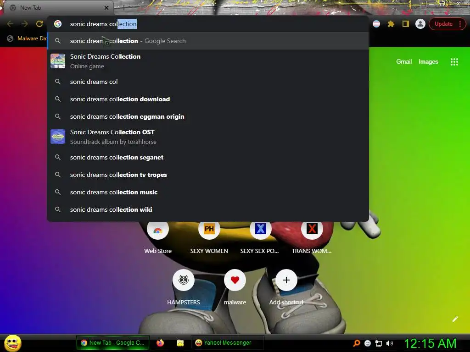Open the file manager taskbar icon

point(180,343)
